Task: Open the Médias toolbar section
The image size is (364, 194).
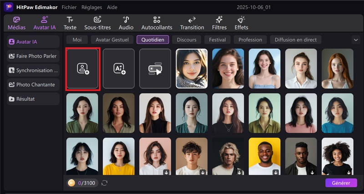Action: tap(16, 23)
